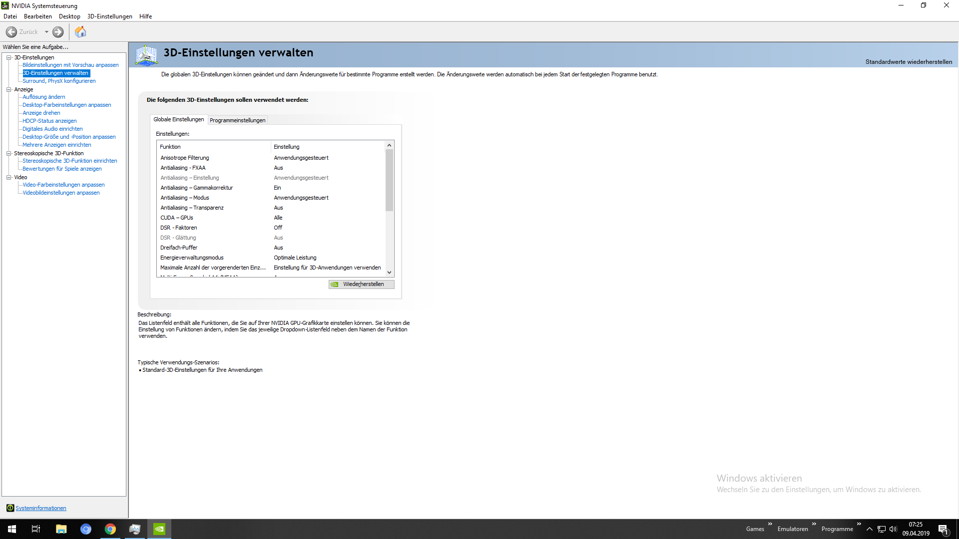This screenshot has width=959, height=539.
Task: Click NVIDIA icon in taskbar
Action: point(159,529)
